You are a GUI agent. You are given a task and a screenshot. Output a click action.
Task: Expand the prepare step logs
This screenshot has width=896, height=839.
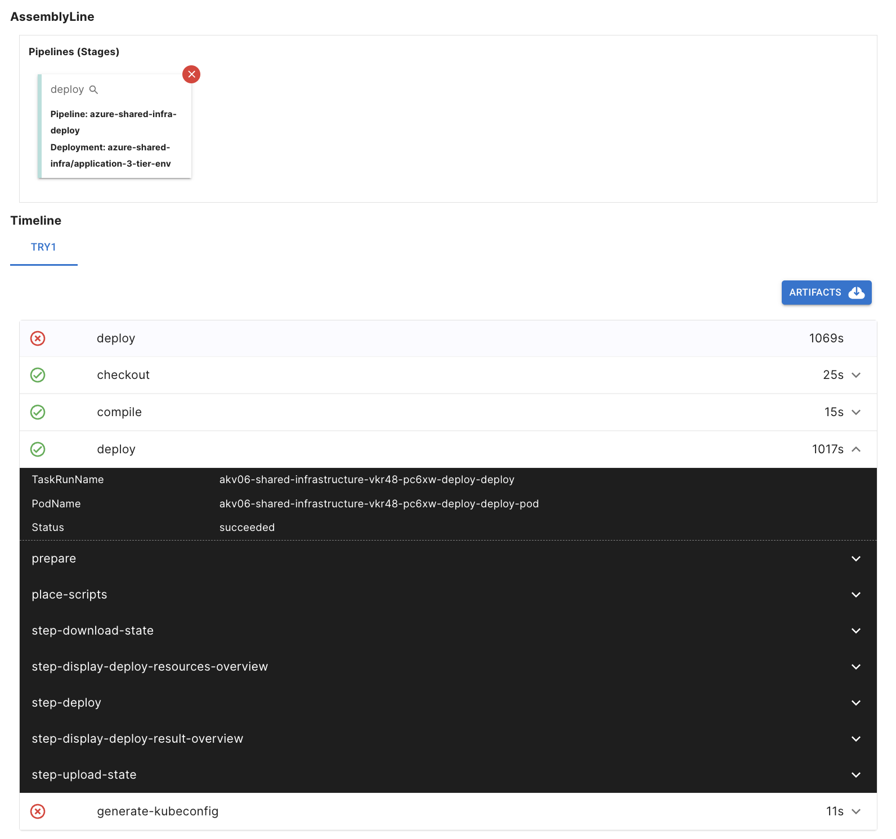(x=856, y=559)
